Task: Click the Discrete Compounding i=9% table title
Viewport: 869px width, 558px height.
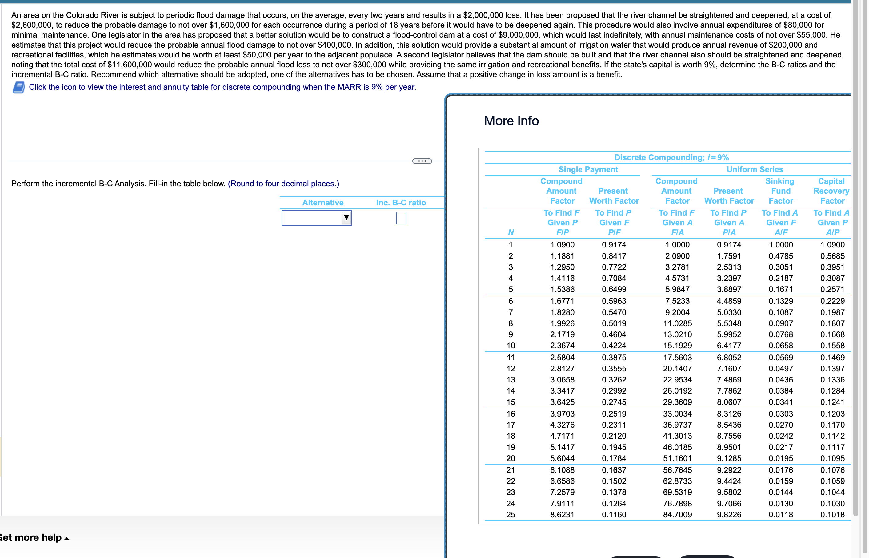Action: pyautogui.click(x=671, y=158)
